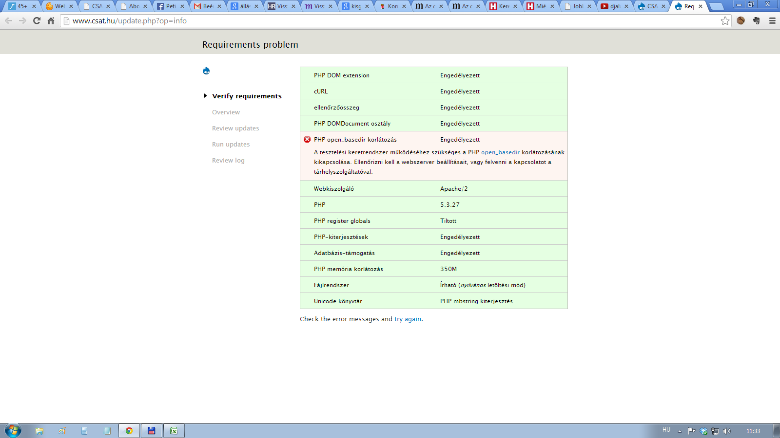Click the 11:33 clock in taskbar
This screenshot has width=780, height=438.
(753, 431)
